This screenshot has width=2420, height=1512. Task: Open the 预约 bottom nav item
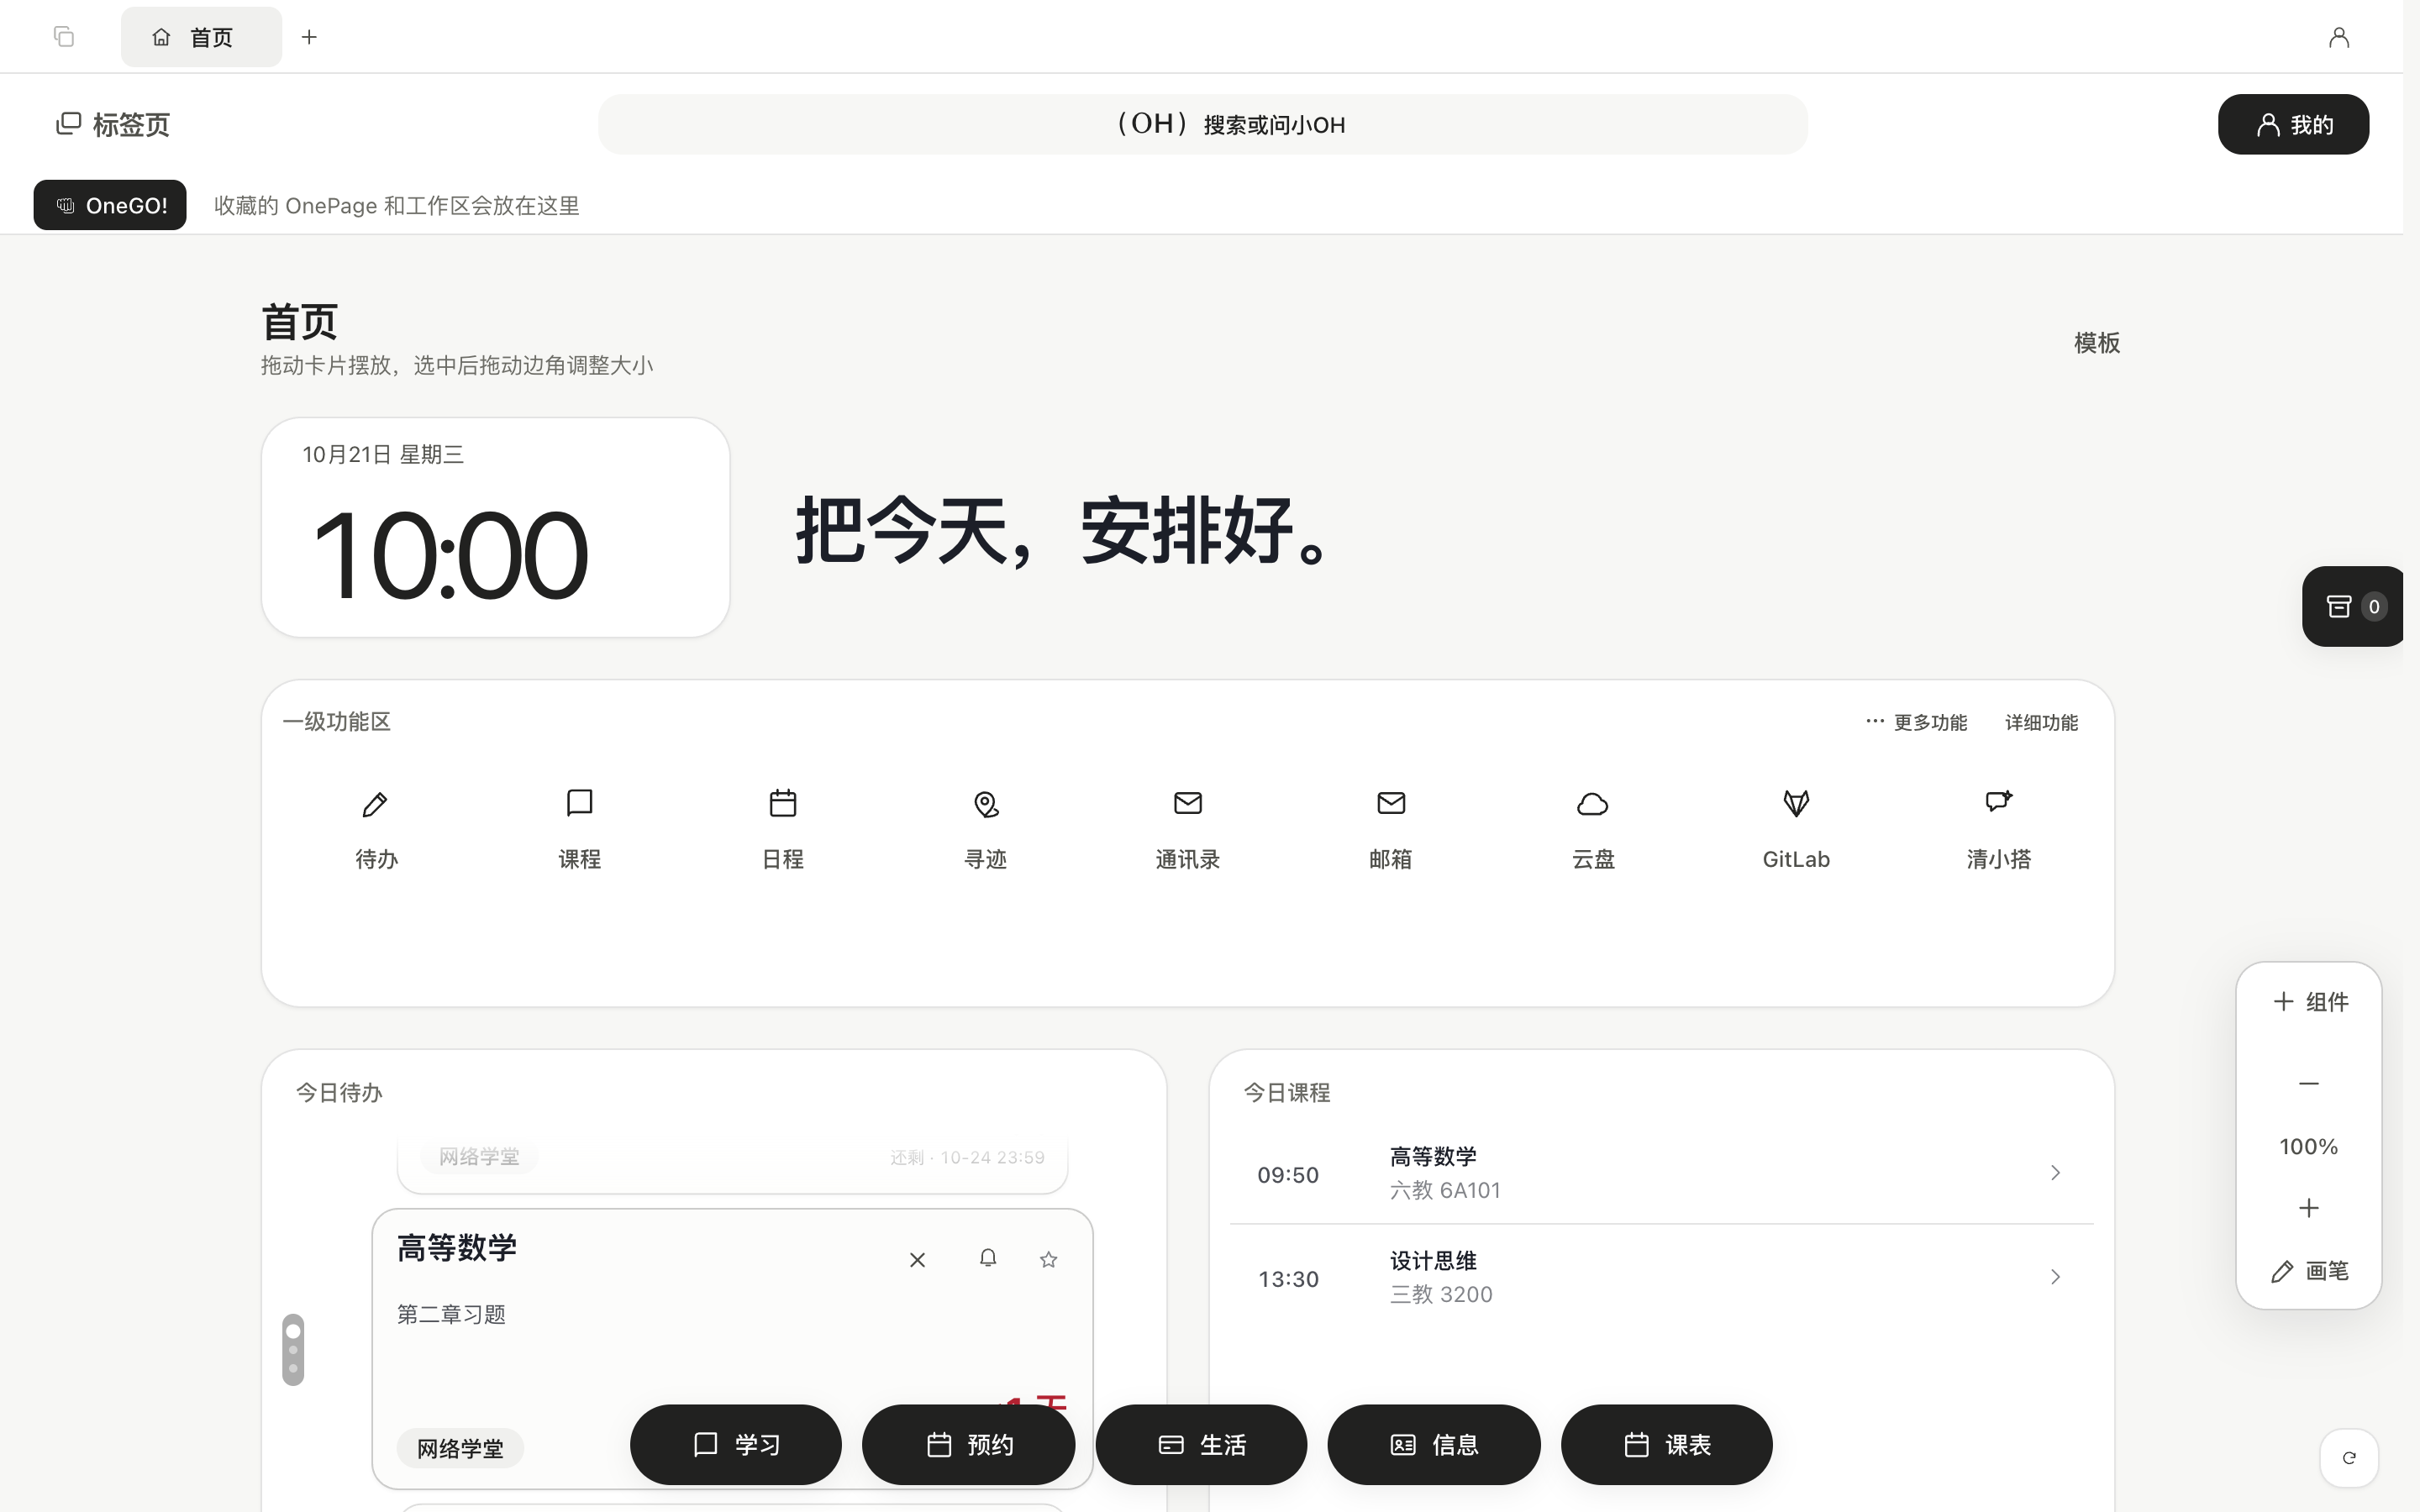969,1444
